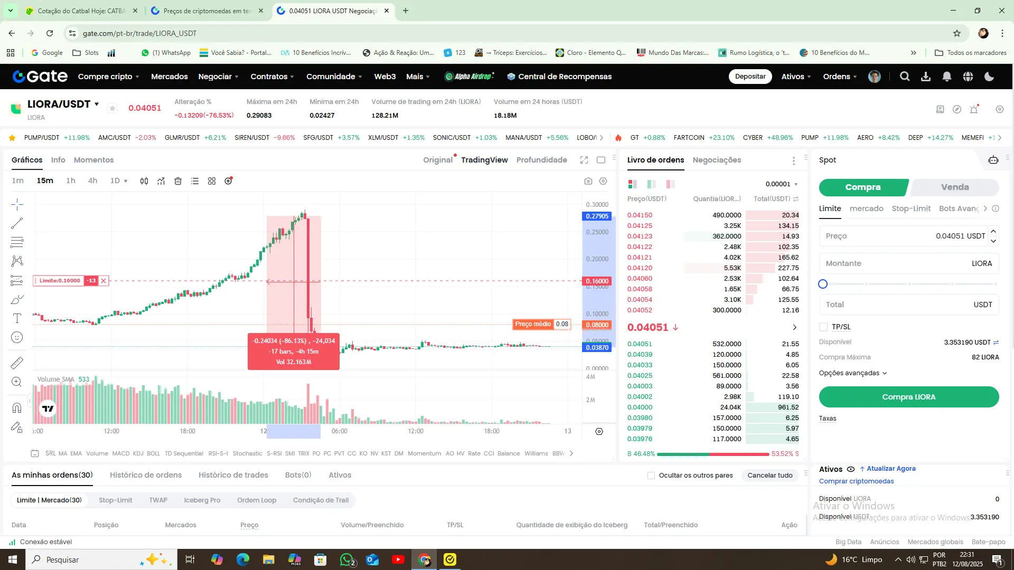Expand the LIORA/USDT pair selector arrow
The image size is (1014, 570).
click(97, 104)
